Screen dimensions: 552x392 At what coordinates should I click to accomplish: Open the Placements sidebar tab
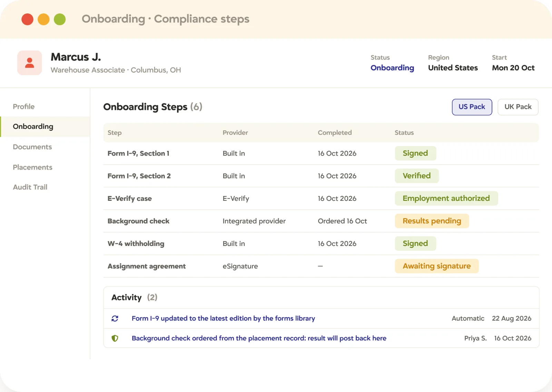pos(33,167)
